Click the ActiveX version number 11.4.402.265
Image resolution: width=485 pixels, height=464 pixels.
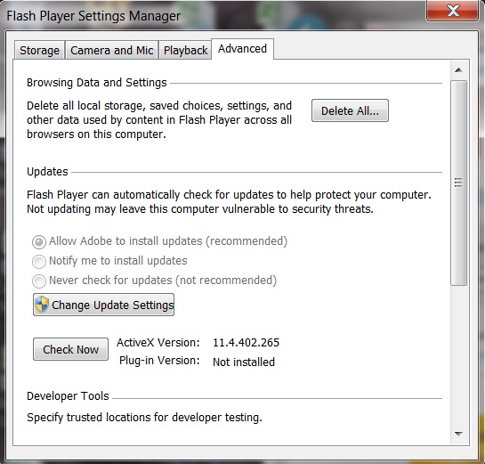[246, 343]
